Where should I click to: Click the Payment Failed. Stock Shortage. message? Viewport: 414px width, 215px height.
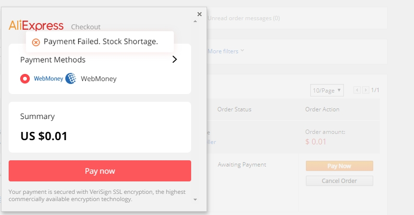[x=101, y=42]
